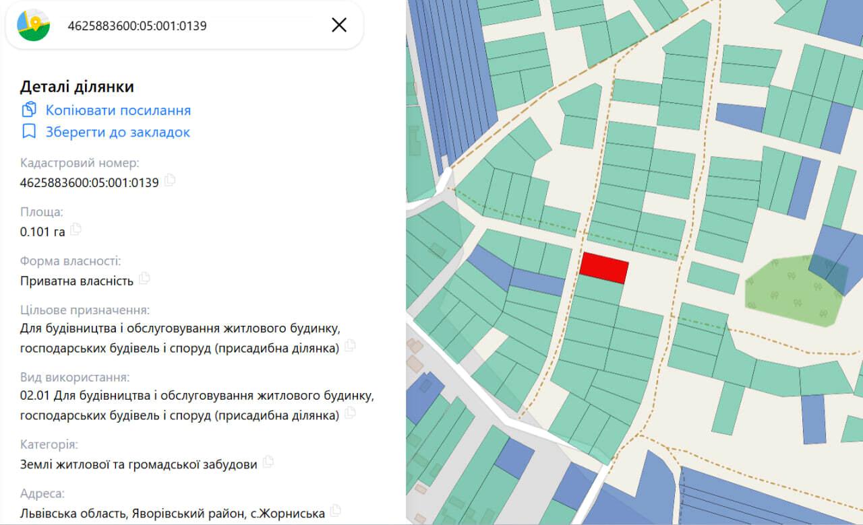Image resolution: width=863 pixels, height=525 pixels.
Task: Clear the cadastral number search with X
Action: pos(339,25)
